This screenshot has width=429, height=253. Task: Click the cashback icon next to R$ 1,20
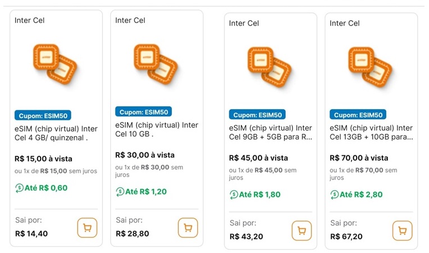[x=120, y=192]
